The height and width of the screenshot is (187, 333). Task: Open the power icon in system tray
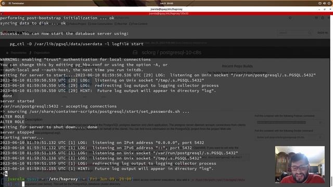coord(329,3)
